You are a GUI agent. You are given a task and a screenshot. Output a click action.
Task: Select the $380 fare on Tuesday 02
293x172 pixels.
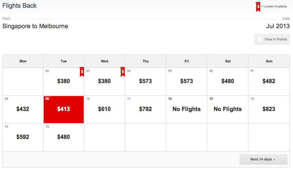coord(64,81)
